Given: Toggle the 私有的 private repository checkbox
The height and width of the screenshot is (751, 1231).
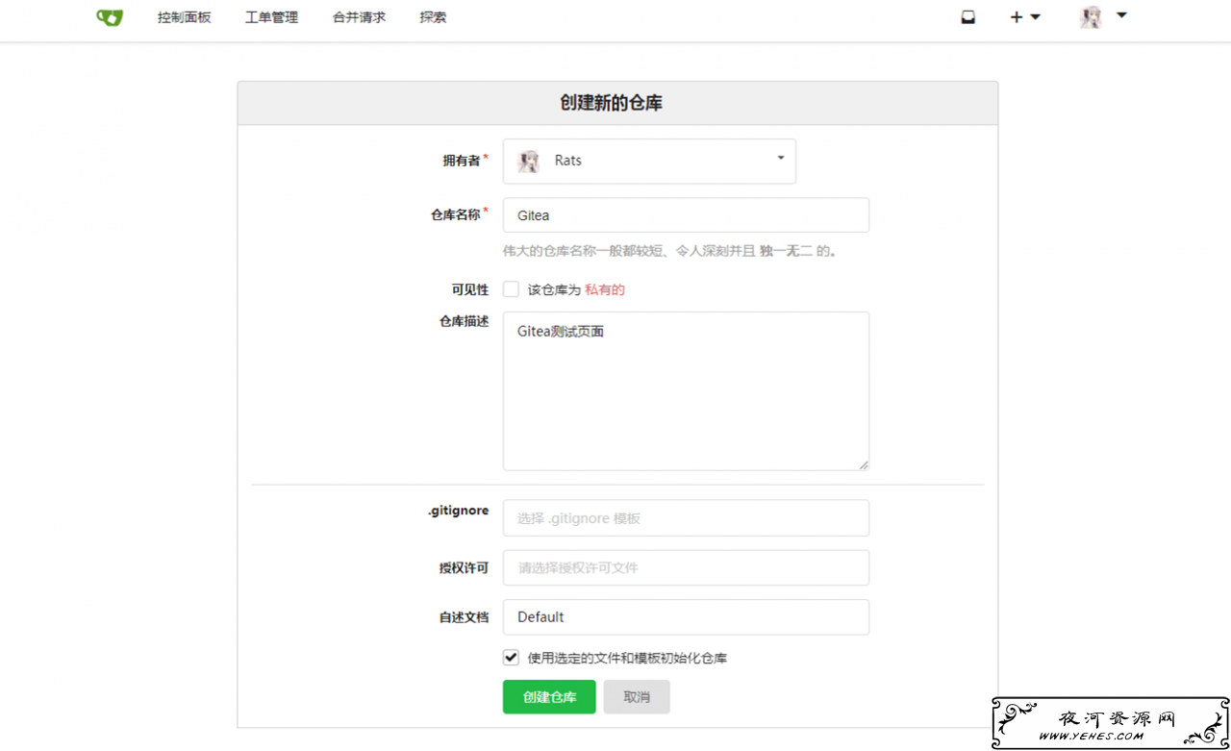Looking at the screenshot, I should tap(511, 289).
